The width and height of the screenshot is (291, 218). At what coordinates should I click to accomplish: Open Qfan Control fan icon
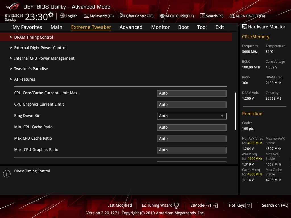122,16
